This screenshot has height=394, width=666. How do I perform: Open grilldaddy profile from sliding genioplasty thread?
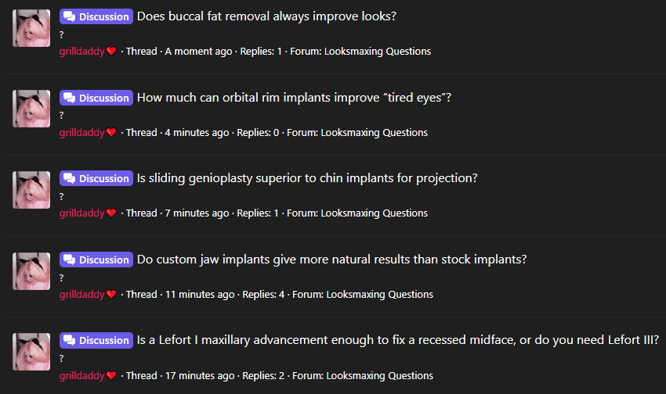pos(81,213)
